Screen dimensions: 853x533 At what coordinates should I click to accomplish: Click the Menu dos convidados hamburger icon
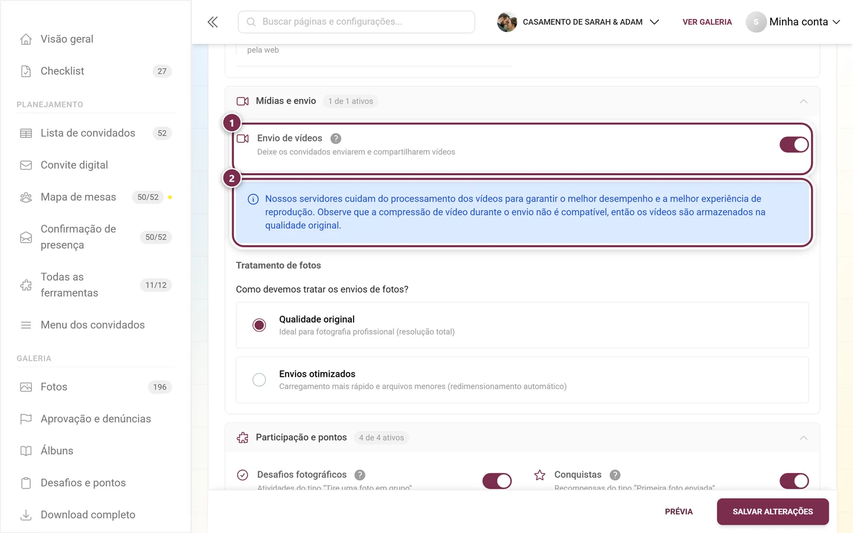coord(26,325)
